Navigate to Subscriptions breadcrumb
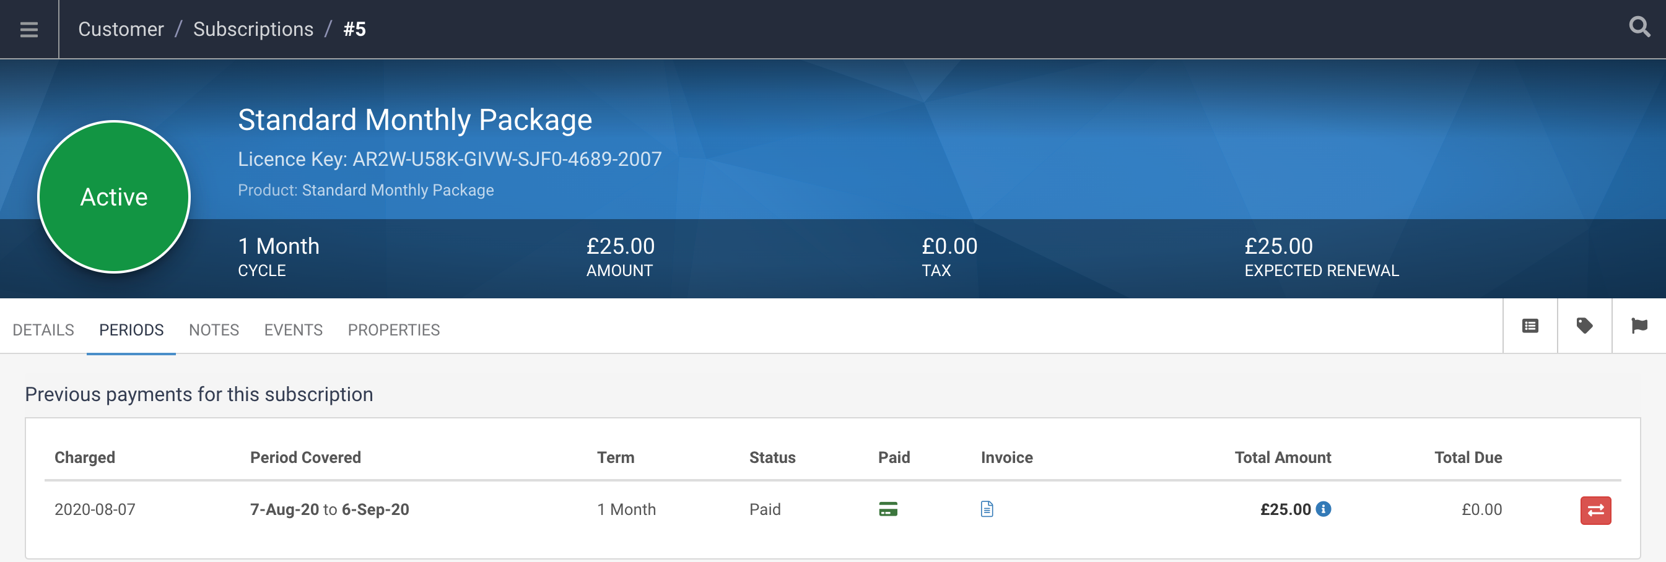This screenshot has height=562, width=1666. tap(253, 29)
